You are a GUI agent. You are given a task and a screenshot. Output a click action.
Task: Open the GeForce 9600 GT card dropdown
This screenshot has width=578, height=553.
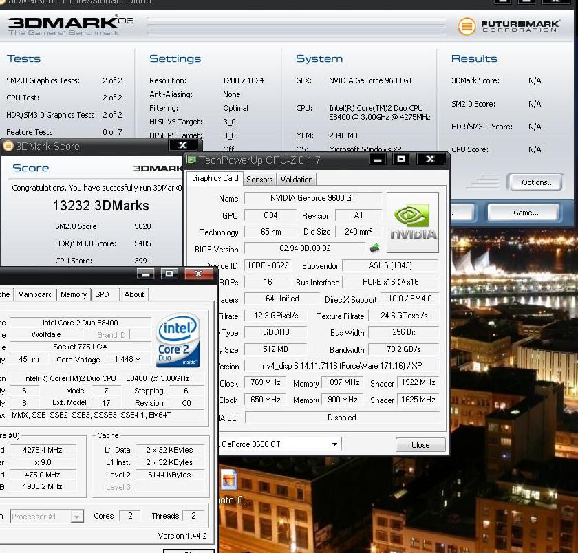pyautogui.click(x=334, y=444)
